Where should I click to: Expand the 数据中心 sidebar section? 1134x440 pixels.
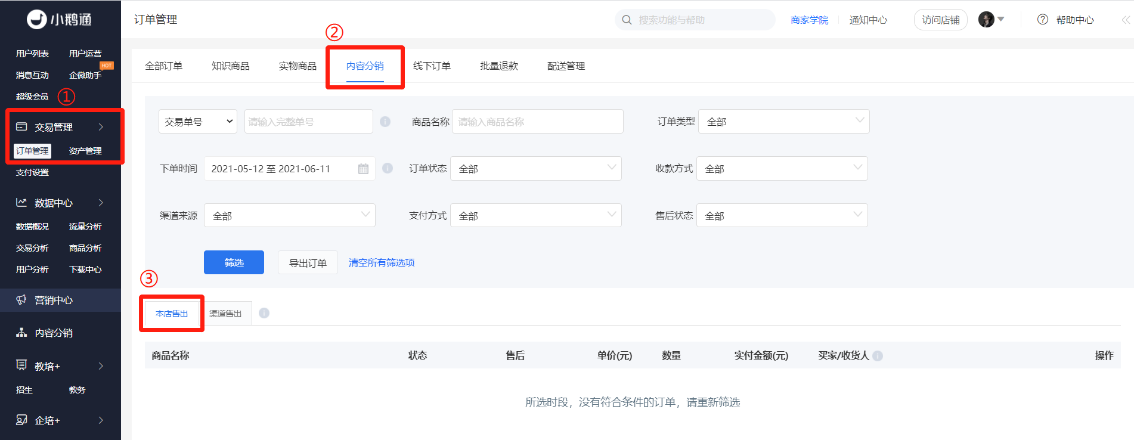tap(60, 203)
